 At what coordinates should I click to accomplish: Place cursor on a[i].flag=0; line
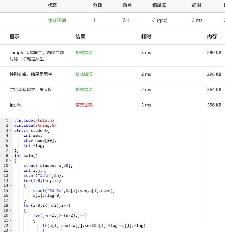pos(47,196)
